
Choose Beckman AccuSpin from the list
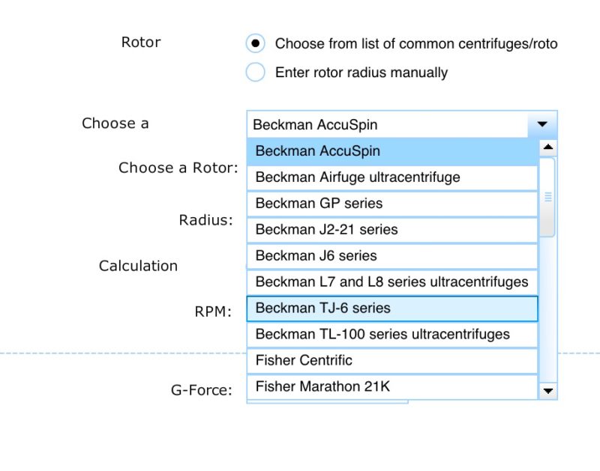coord(392,151)
